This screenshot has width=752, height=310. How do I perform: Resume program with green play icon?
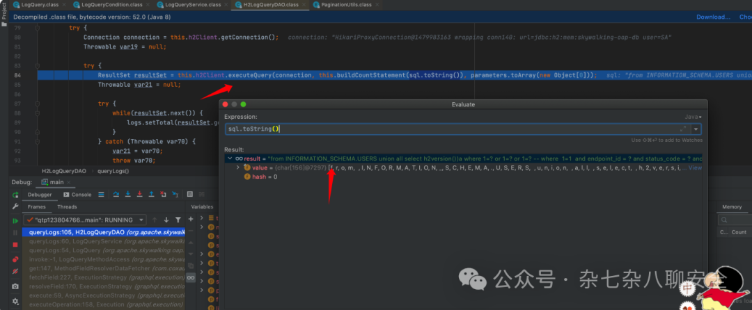15,220
